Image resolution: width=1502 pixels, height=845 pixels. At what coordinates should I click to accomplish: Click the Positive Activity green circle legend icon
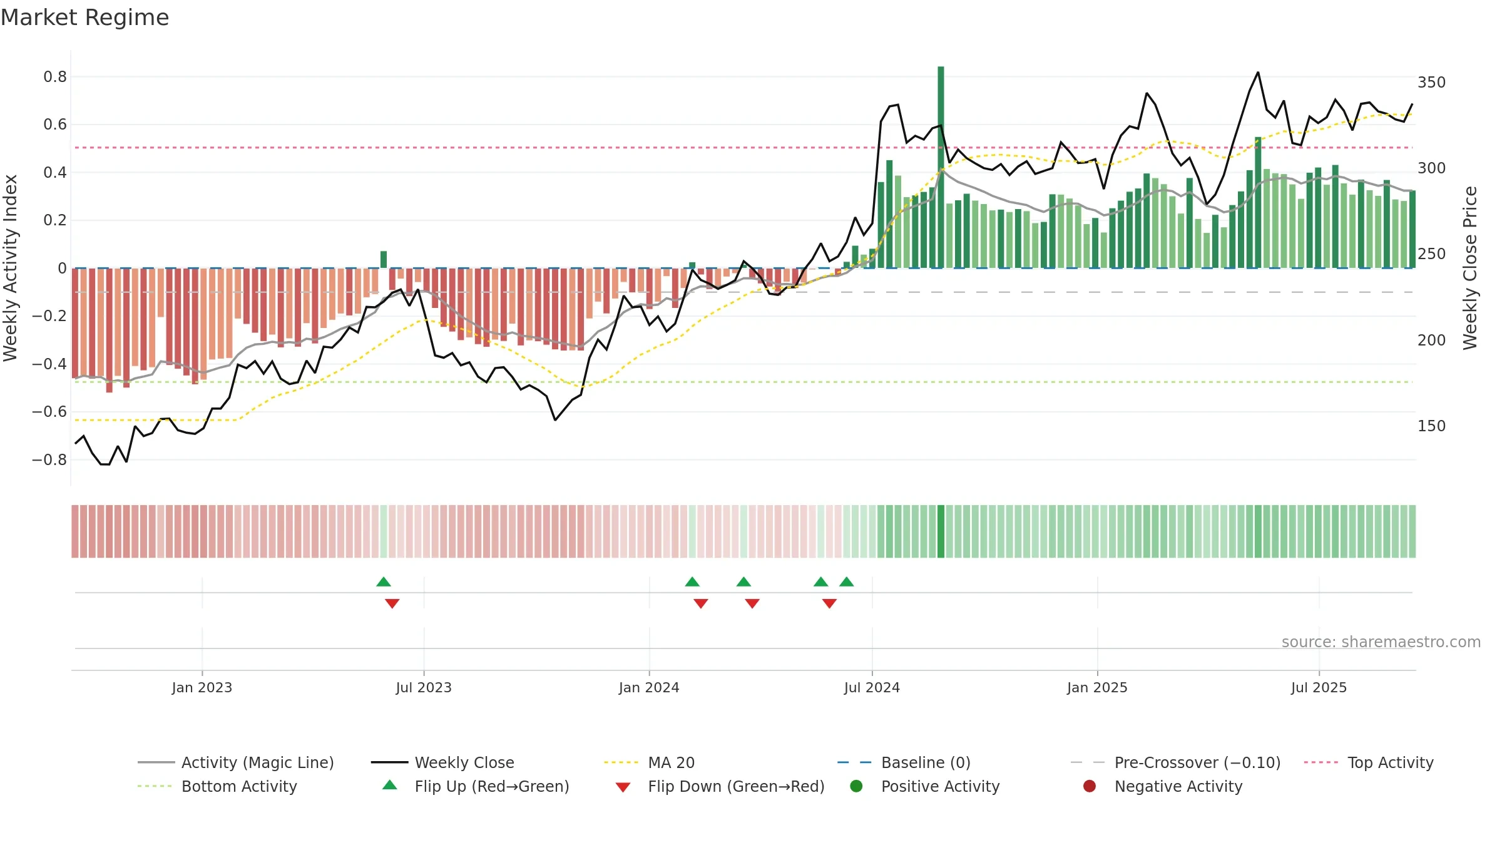click(856, 786)
